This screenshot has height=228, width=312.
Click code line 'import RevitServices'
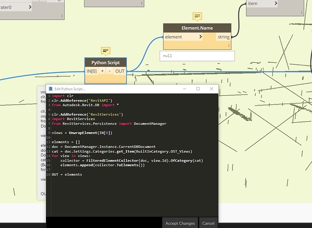tap(73, 119)
